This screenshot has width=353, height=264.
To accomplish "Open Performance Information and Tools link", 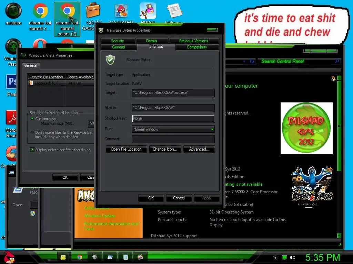I will pyautogui.click(x=111, y=226).
